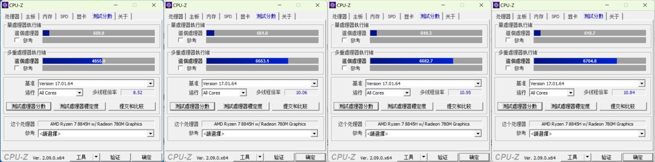Tick single-thread 參考 checkbox in the 569.9 window

point(17,40)
